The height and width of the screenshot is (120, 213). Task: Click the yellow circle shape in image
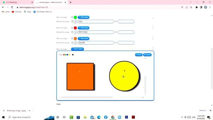coord(124,76)
